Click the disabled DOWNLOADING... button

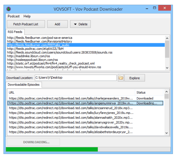pyautogui.click(x=33, y=142)
